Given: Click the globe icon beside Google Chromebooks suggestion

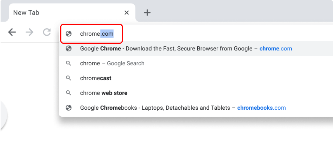Looking at the screenshot, I should pos(68,108).
